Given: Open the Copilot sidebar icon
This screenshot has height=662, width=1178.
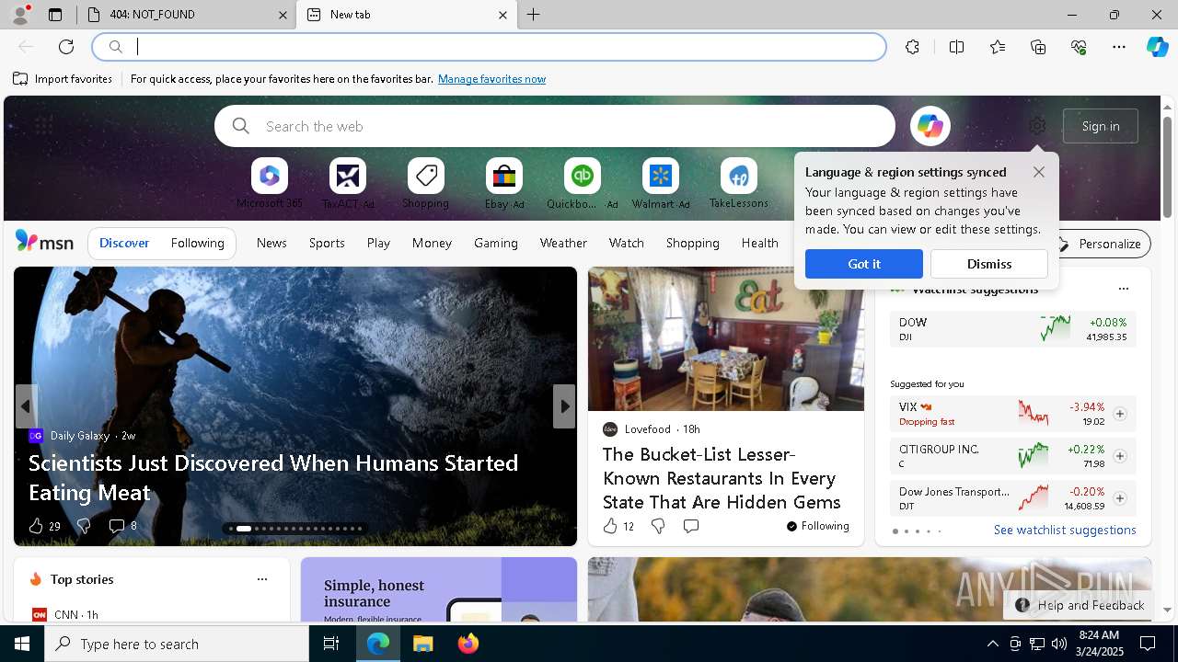Looking at the screenshot, I should point(1157,47).
